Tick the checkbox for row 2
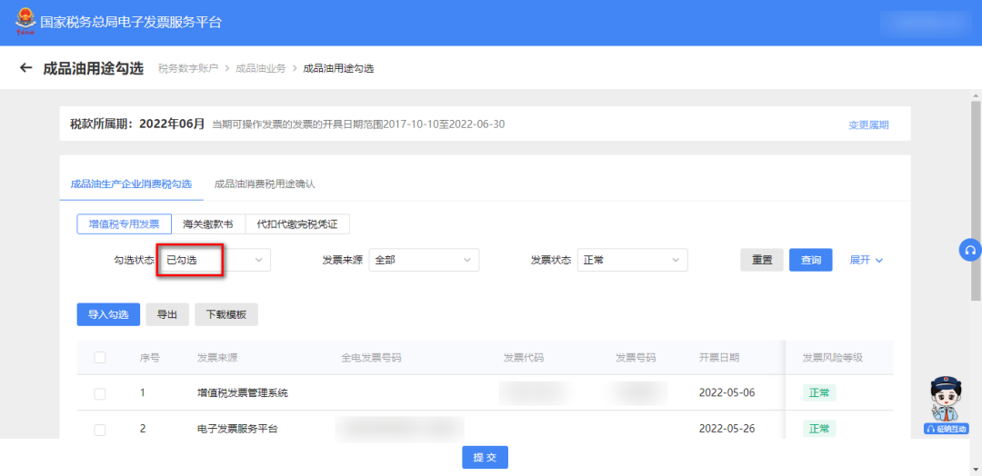 [100, 429]
